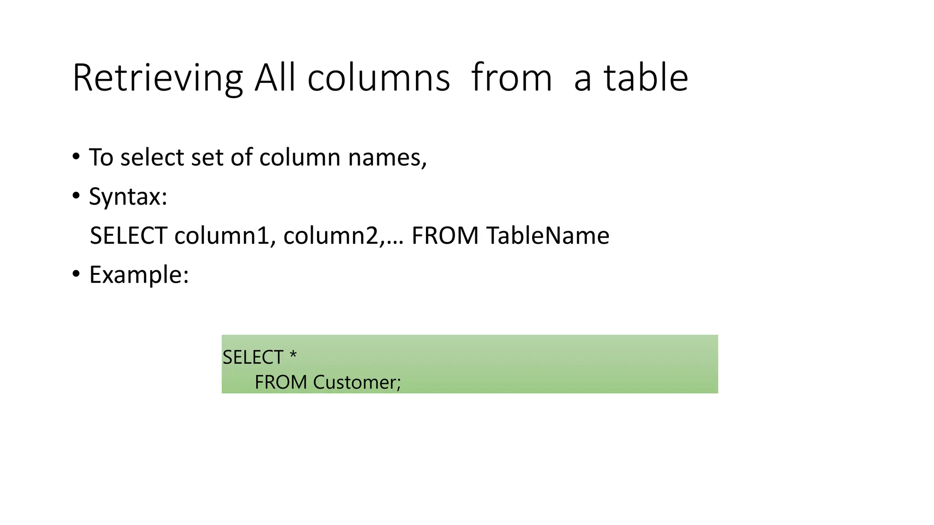This screenshot has height=525, width=934.
Task: Select the 'Example:' bullet text
Action: point(139,275)
